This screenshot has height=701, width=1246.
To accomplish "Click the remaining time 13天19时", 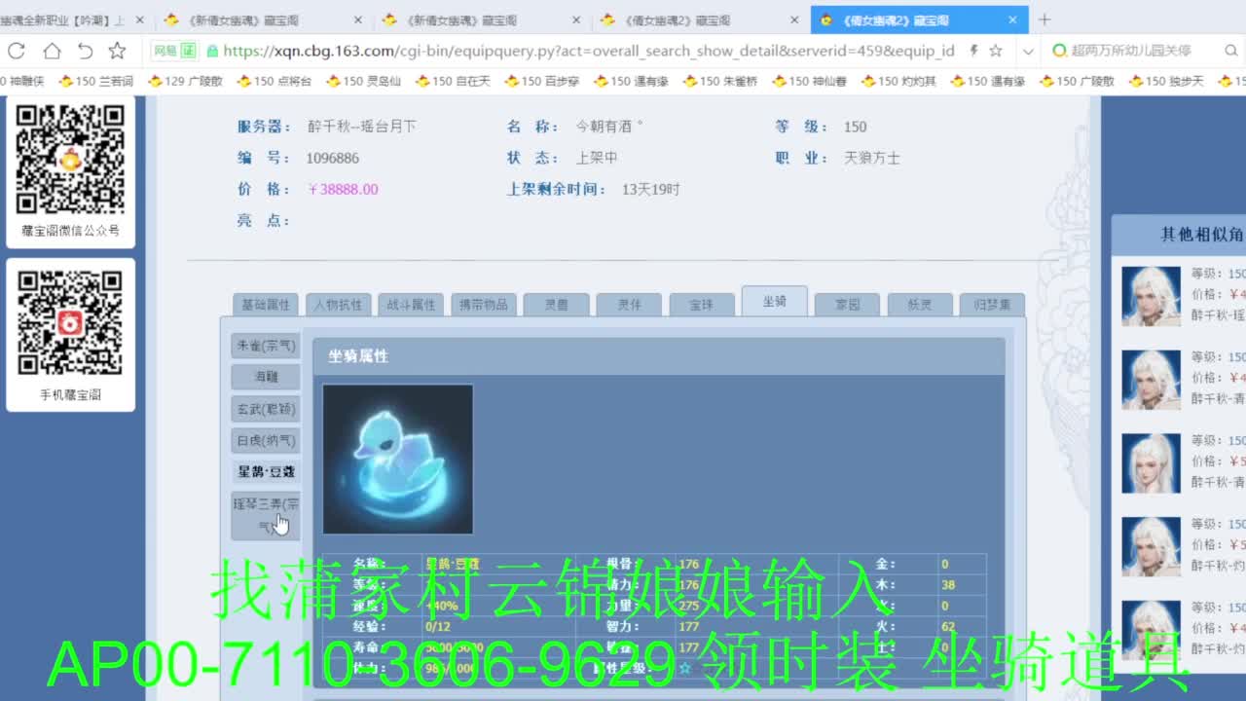I will click(x=651, y=189).
